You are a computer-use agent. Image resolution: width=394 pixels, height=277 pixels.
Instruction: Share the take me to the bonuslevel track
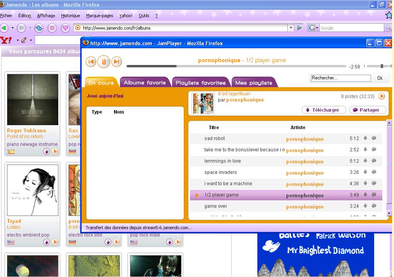pyautogui.click(x=374, y=149)
